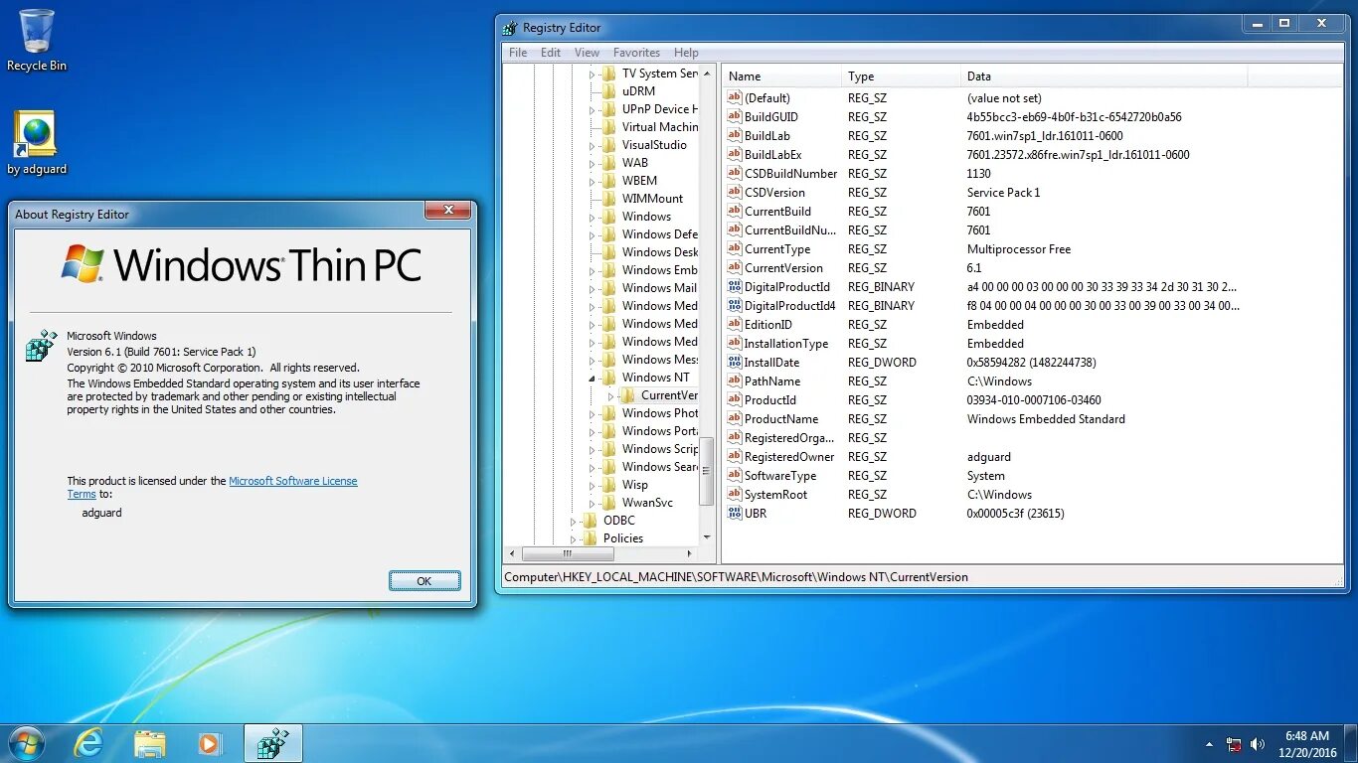This screenshot has height=763, width=1358.
Task: Click the CurrentVersion open folder icon
Action: 628,394
